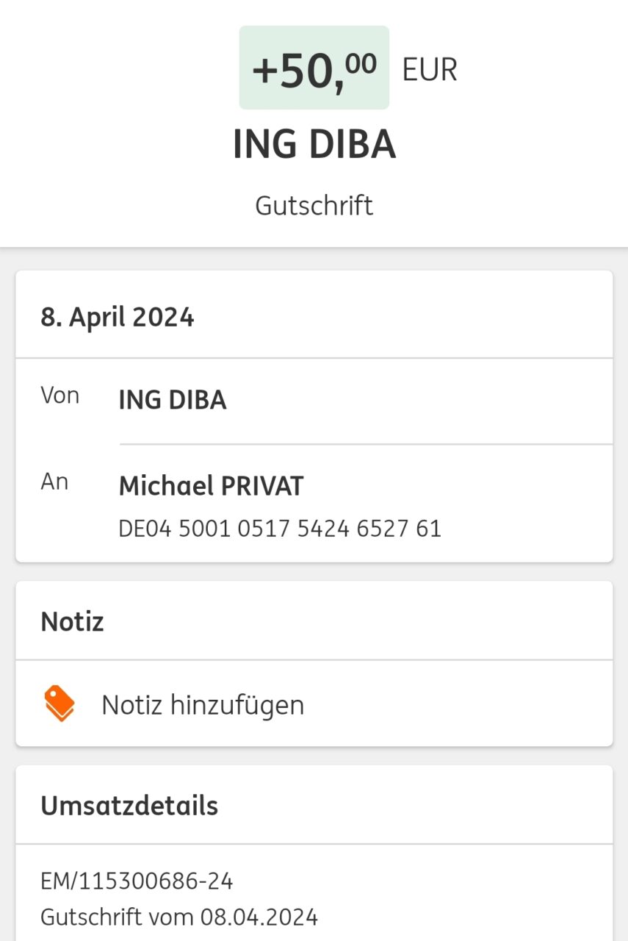
Task: Click the Umsatzdetails section header
Action: [x=129, y=806]
